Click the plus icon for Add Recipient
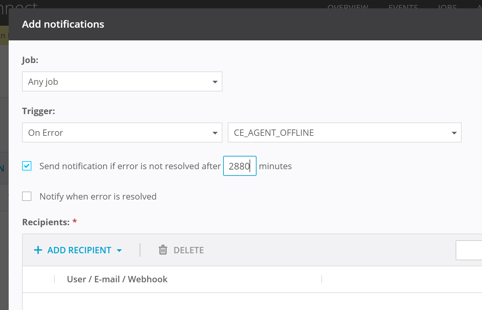The image size is (482, 310). click(38, 250)
